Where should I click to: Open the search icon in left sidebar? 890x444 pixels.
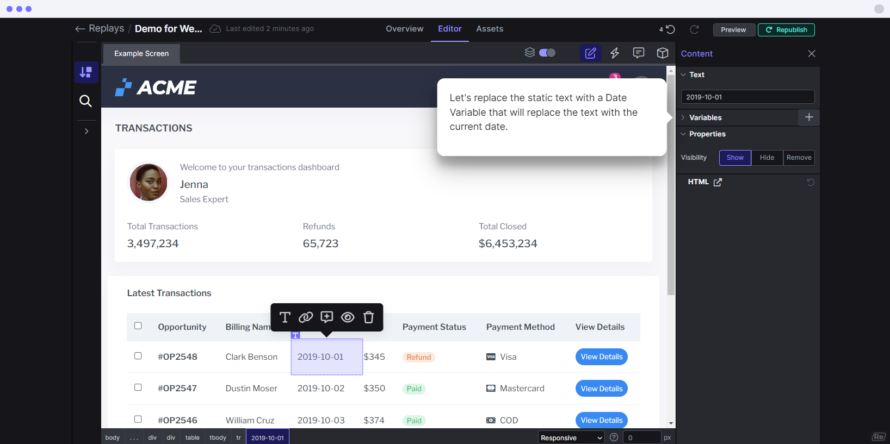pos(85,101)
